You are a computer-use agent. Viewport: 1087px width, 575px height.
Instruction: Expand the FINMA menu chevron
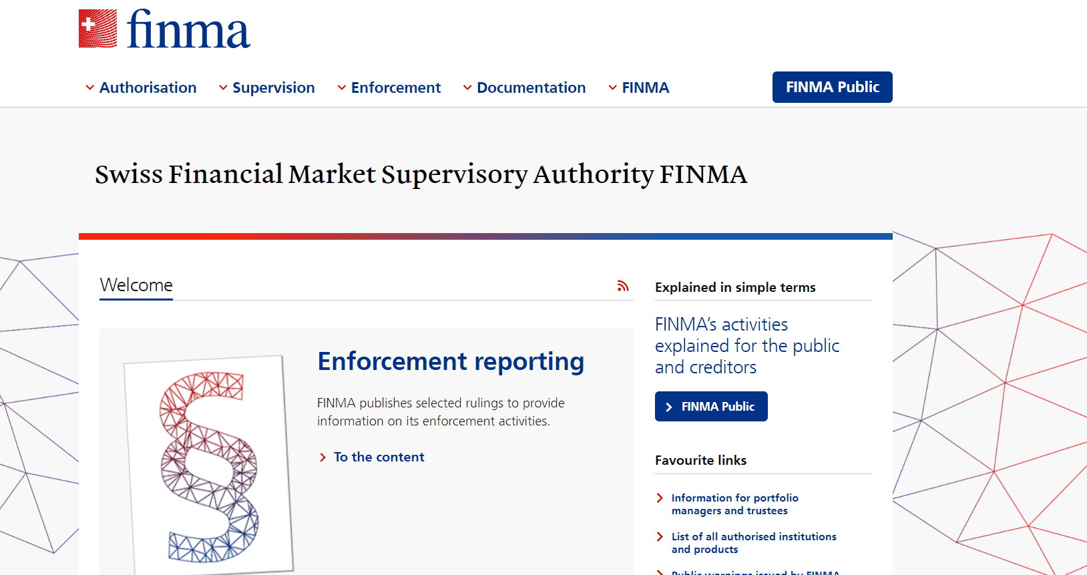pyautogui.click(x=613, y=87)
